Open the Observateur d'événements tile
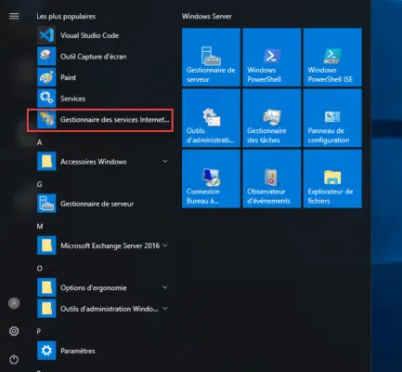Viewport: 402px width, 372px height. click(272, 179)
